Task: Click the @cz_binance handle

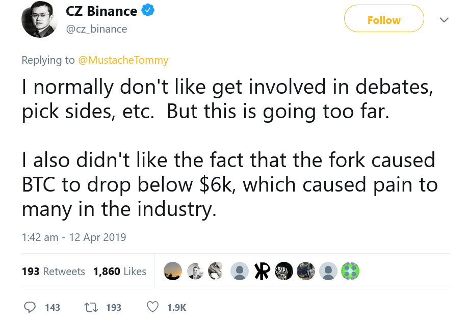Action: pos(97,30)
